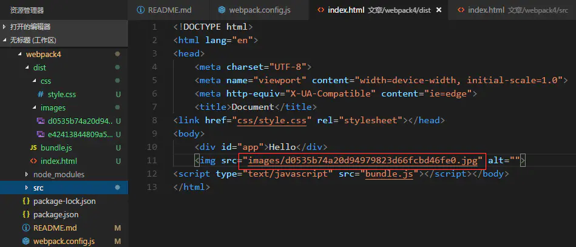Click the DOCTYPE html declaration
The width and height of the screenshot is (576, 247).
click(213, 27)
